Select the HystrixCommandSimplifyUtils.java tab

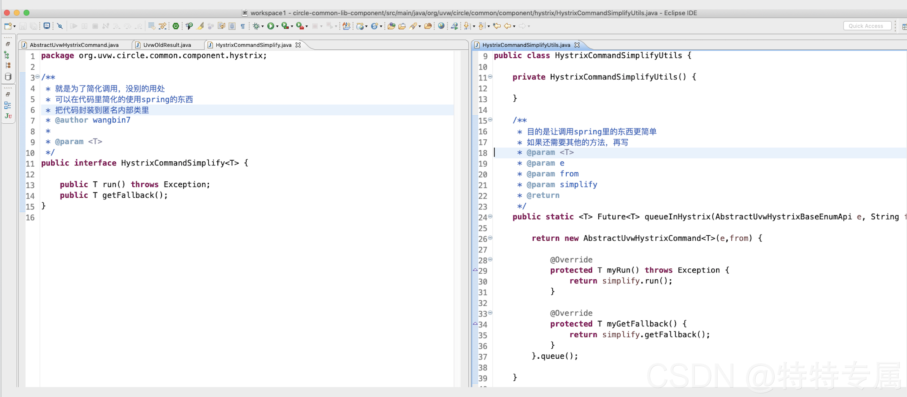[526, 45]
